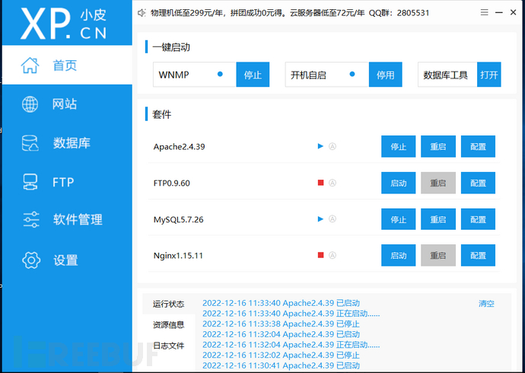
Task: Toggle the circled A auto-start icon for MySQL5.7.26
Action: [x=332, y=219]
